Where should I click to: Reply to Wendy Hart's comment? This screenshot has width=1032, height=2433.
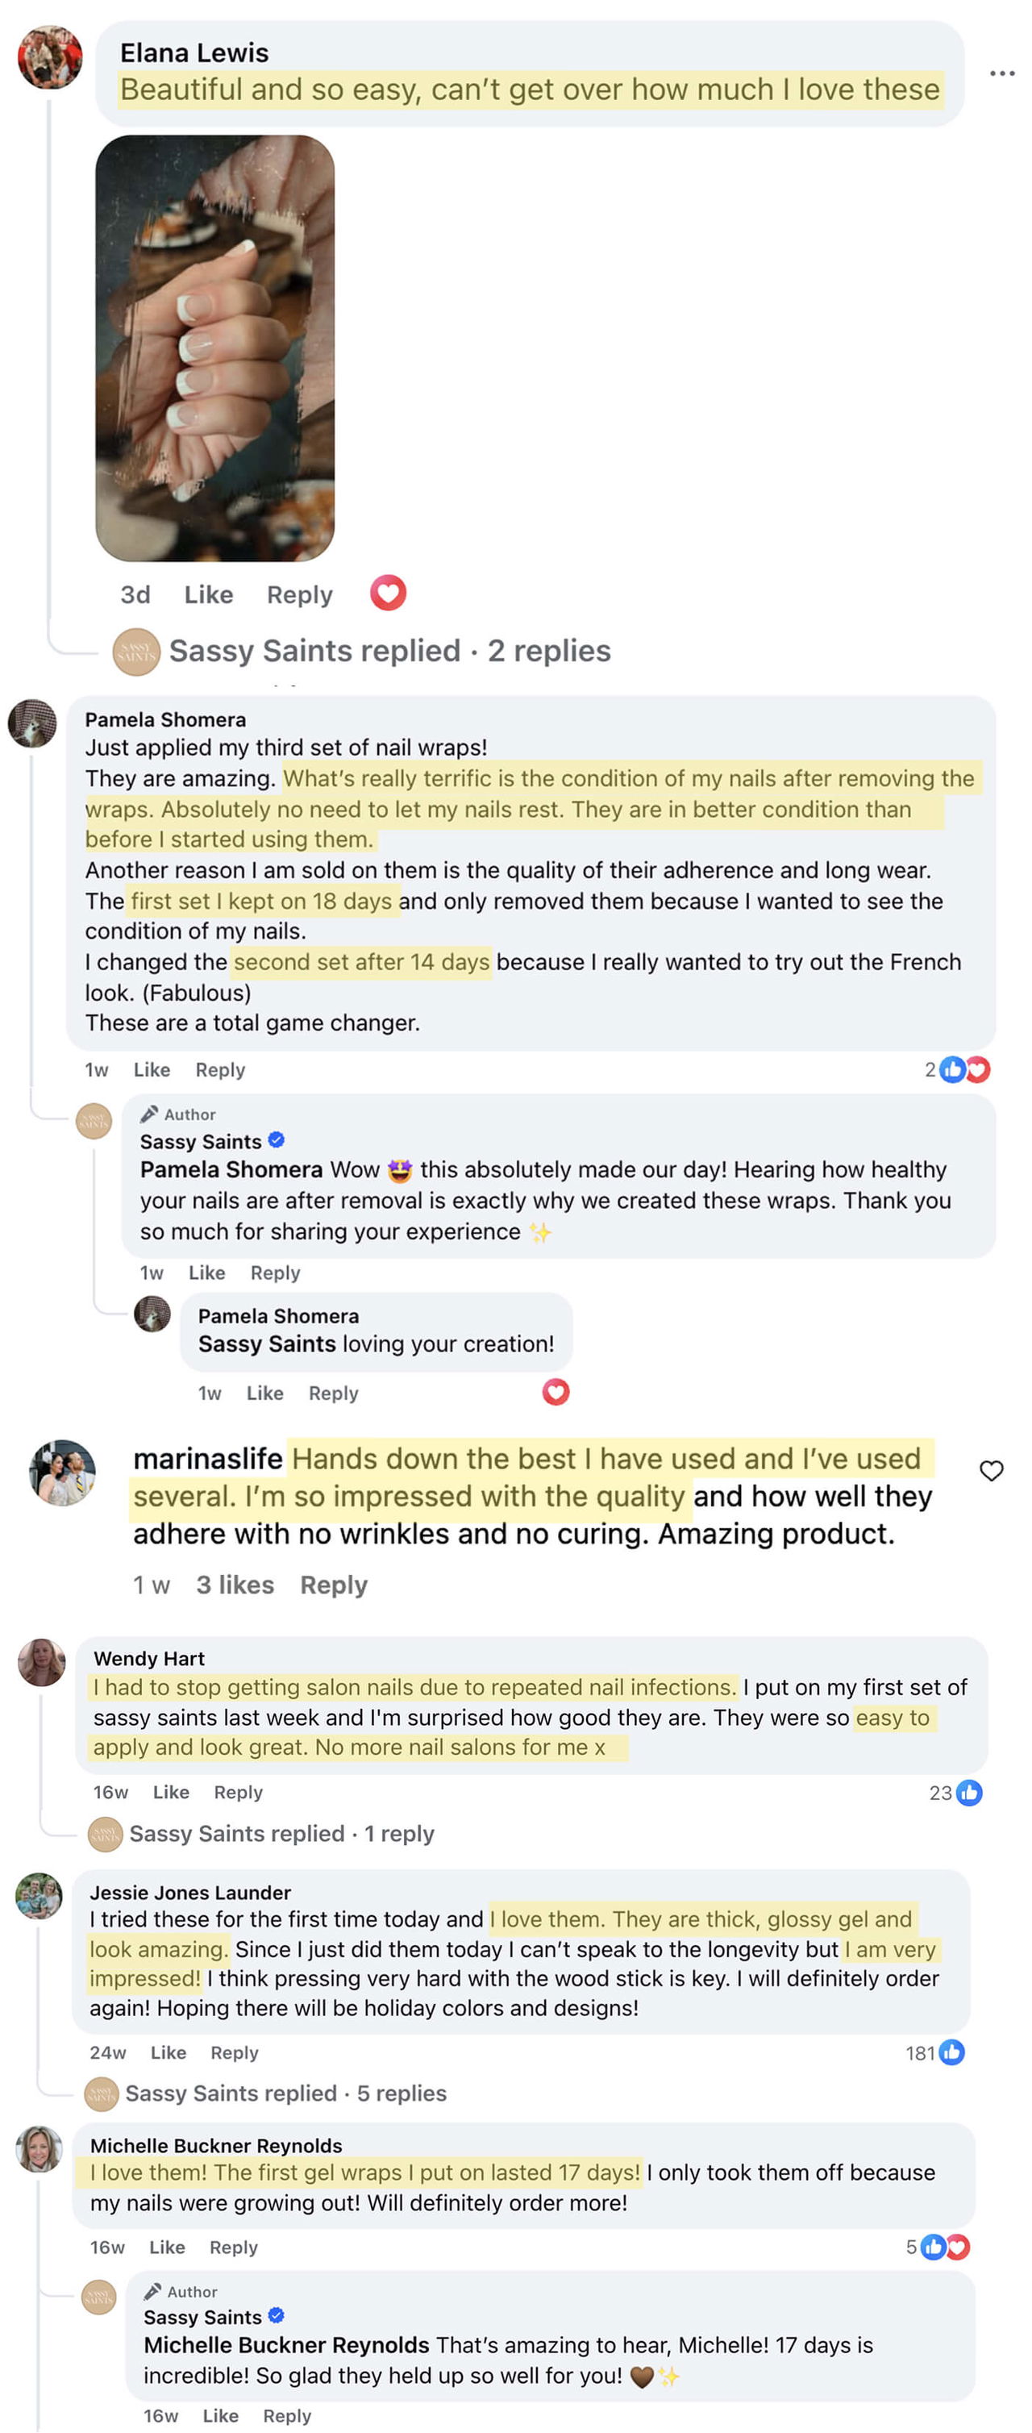pos(238,1792)
